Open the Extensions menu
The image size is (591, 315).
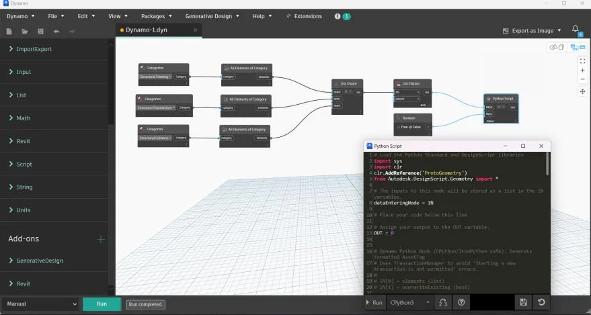pyautogui.click(x=304, y=16)
